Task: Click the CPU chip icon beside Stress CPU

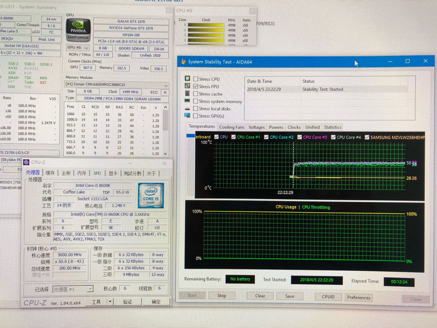Action: (187, 79)
